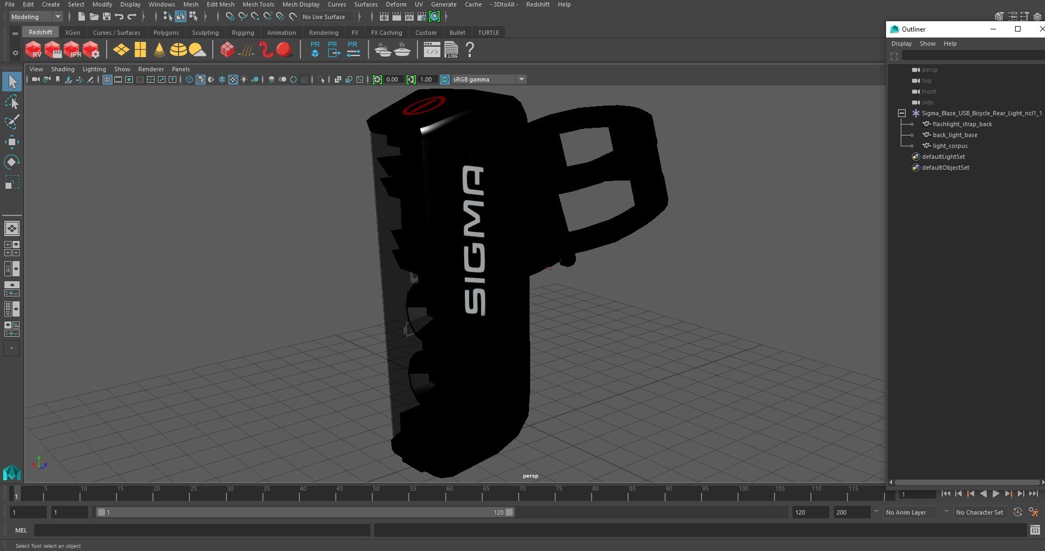Toggle select by object type mode
The height and width of the screenshot is (551, 1045).
click(181, 17)
